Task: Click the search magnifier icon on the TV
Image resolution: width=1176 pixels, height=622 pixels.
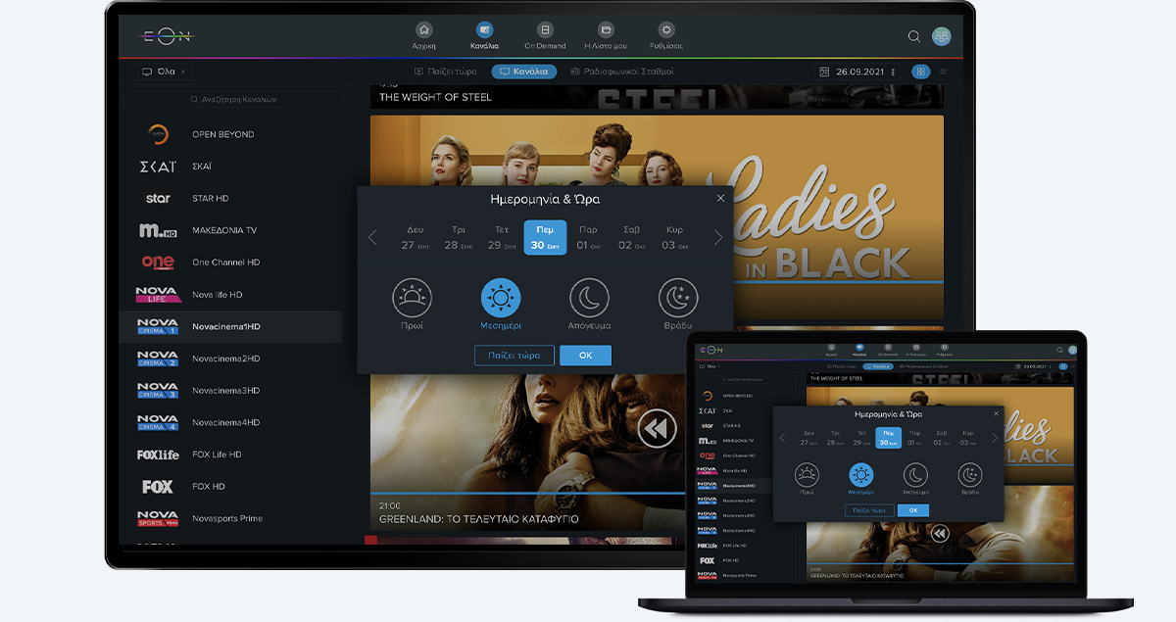Action: pyautogui.click(x=913, y=36)
